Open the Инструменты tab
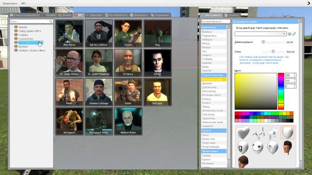 (x=212, y=15)
